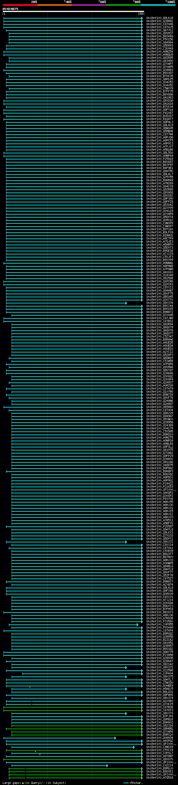This screenshot has height=785, width=178.
Task: Select hit UniRef100_Q70AP7
Action: coord(159,64)
